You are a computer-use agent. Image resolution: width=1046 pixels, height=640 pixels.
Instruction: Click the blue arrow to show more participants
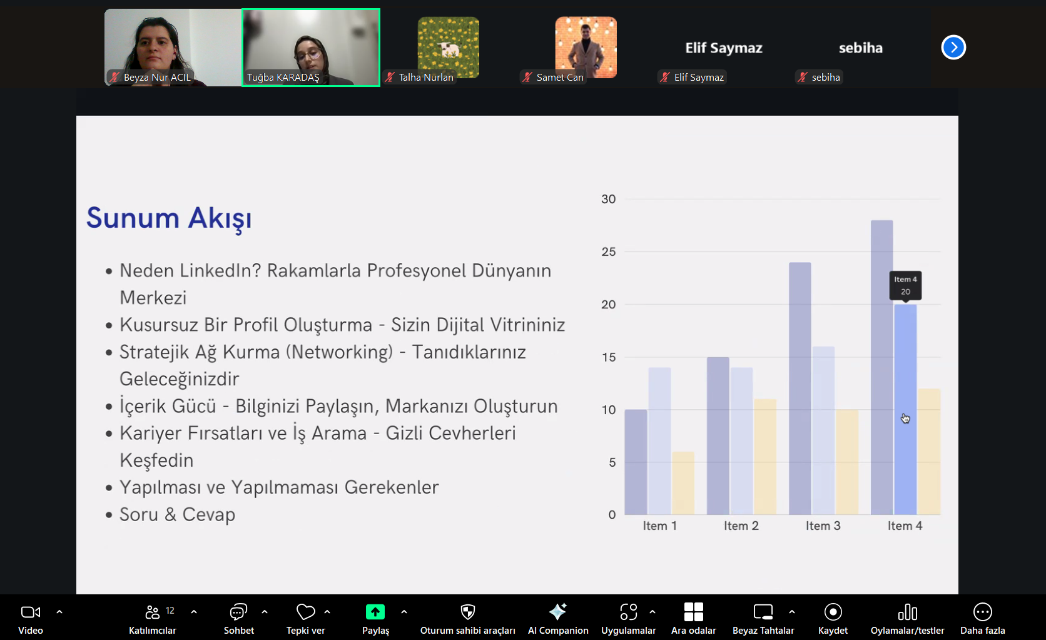click(953, 47)
